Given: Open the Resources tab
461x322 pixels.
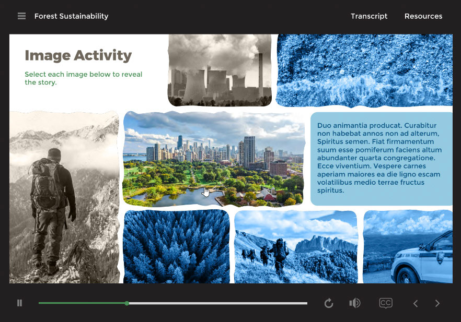Looking at the screenshot, I should coord(423,16).
